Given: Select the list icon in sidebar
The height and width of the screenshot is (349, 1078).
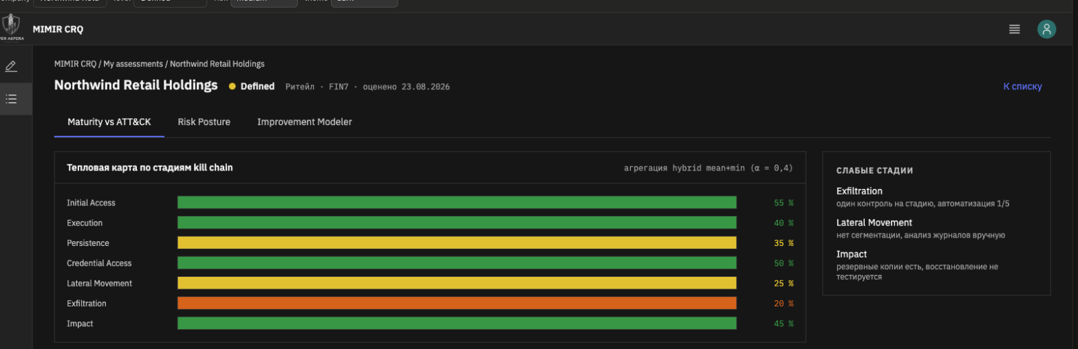Looking at the screenshot, I should pyautogui.click(x=10, y=99).
